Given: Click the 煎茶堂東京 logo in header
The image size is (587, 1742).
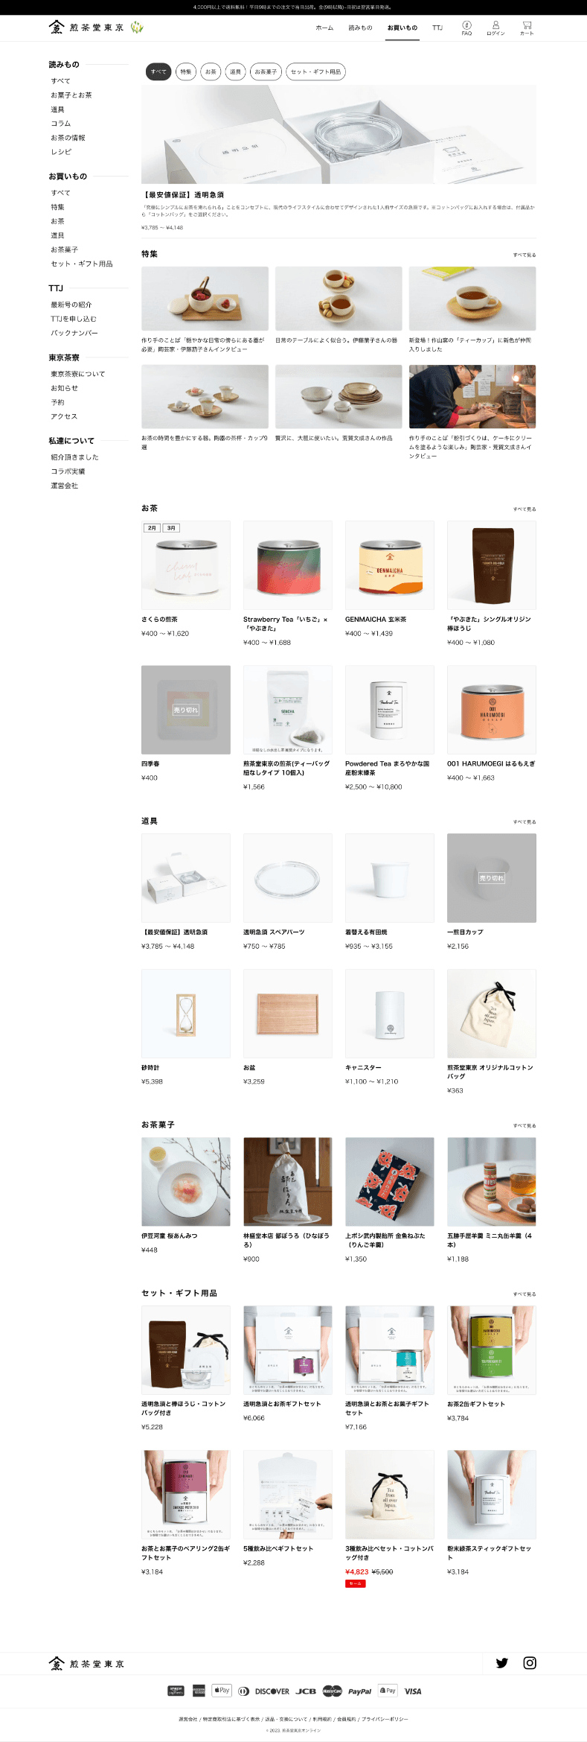Looking at the screenshot, I should [x=87, y=28].
